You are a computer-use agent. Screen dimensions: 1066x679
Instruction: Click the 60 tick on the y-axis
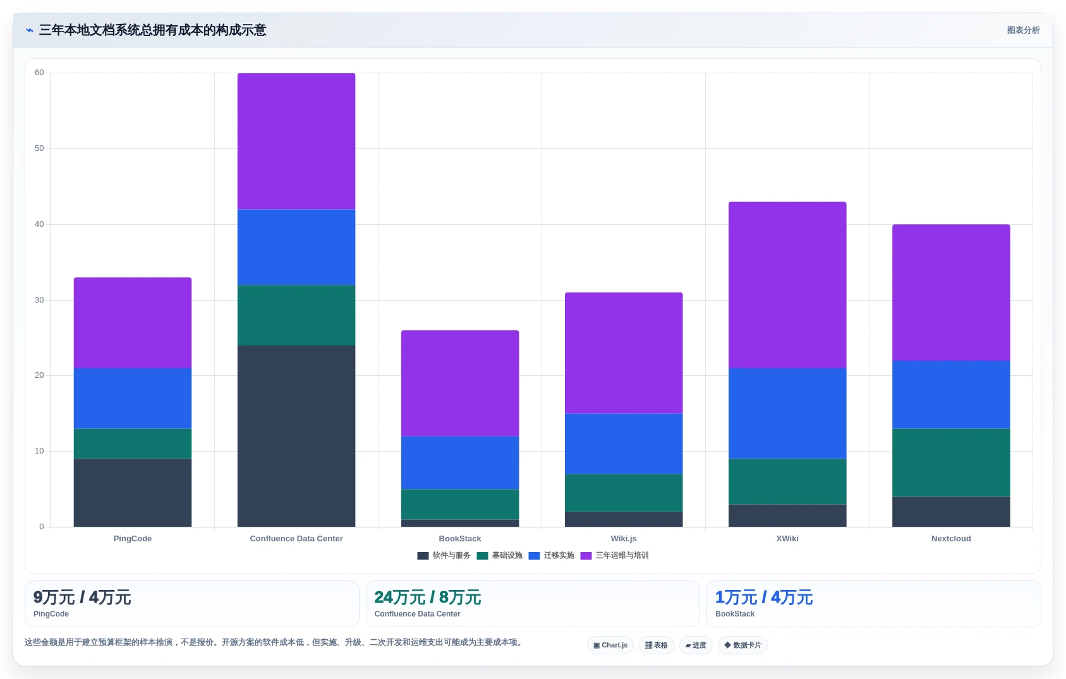[x=39, y=73]
